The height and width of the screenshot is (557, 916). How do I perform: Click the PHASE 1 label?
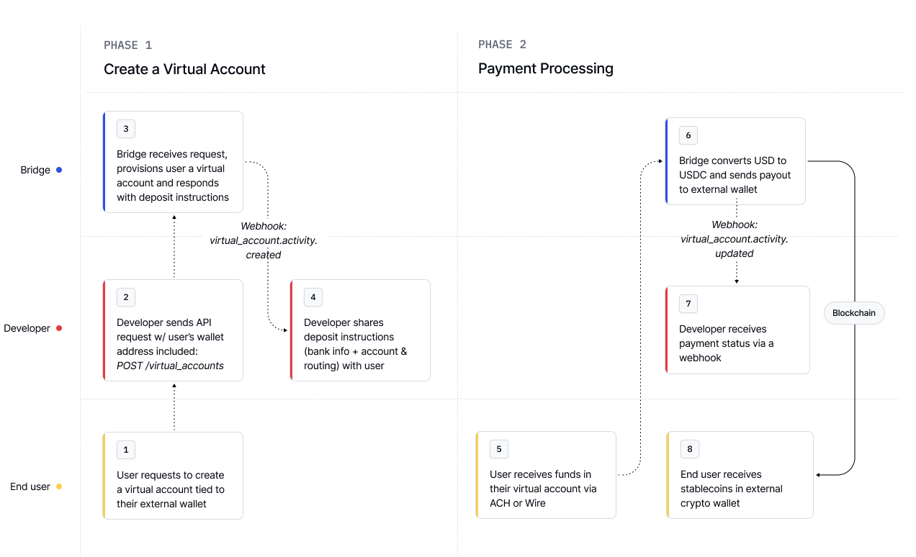coord(127,45)
